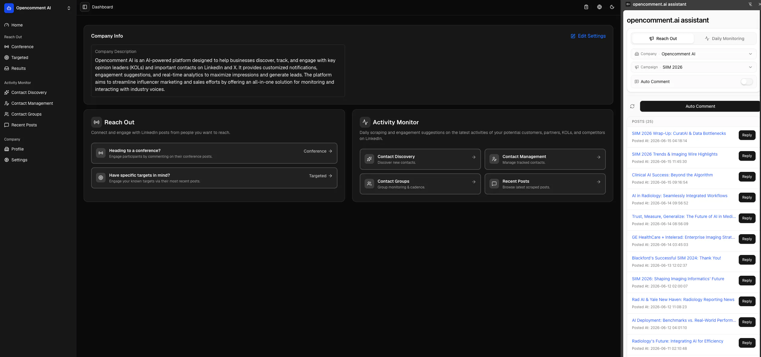This screenshot has height=357, width=761.
Task: Open the Company dropdown
Action: pyautogui.click(x=693, y=54)
